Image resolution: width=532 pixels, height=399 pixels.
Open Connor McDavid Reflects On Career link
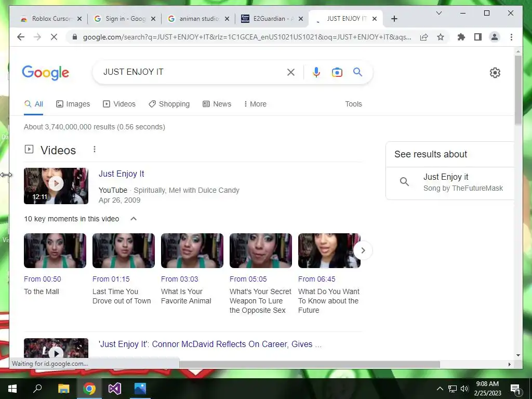tap(210, 344)
